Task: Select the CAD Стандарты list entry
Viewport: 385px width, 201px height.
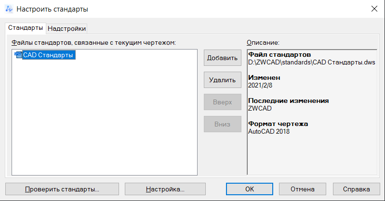Action: point(48,55)
